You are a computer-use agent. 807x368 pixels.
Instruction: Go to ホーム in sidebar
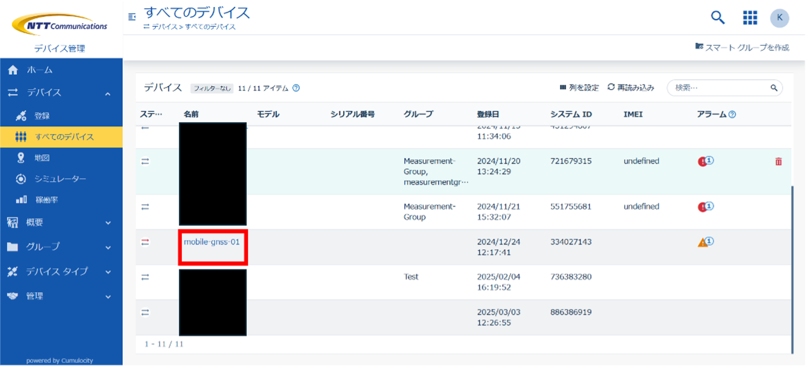[39, 70]
